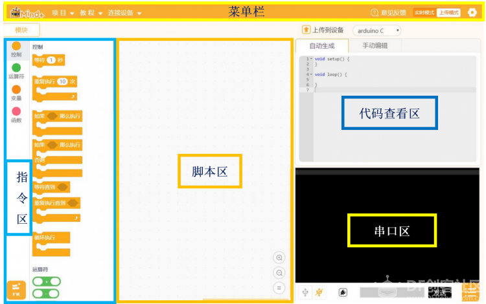Click the USB serial connect icon
The image size is (486, 304).
(x=306, y=293)
